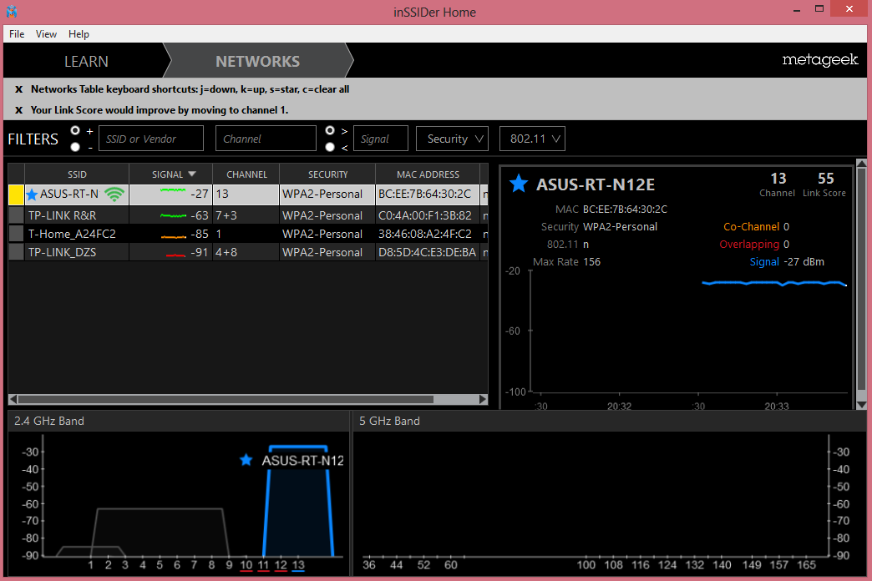Click MAC address 38:46:08:A2:4F:C2
The image size is (872, 581).
[425, 234]
